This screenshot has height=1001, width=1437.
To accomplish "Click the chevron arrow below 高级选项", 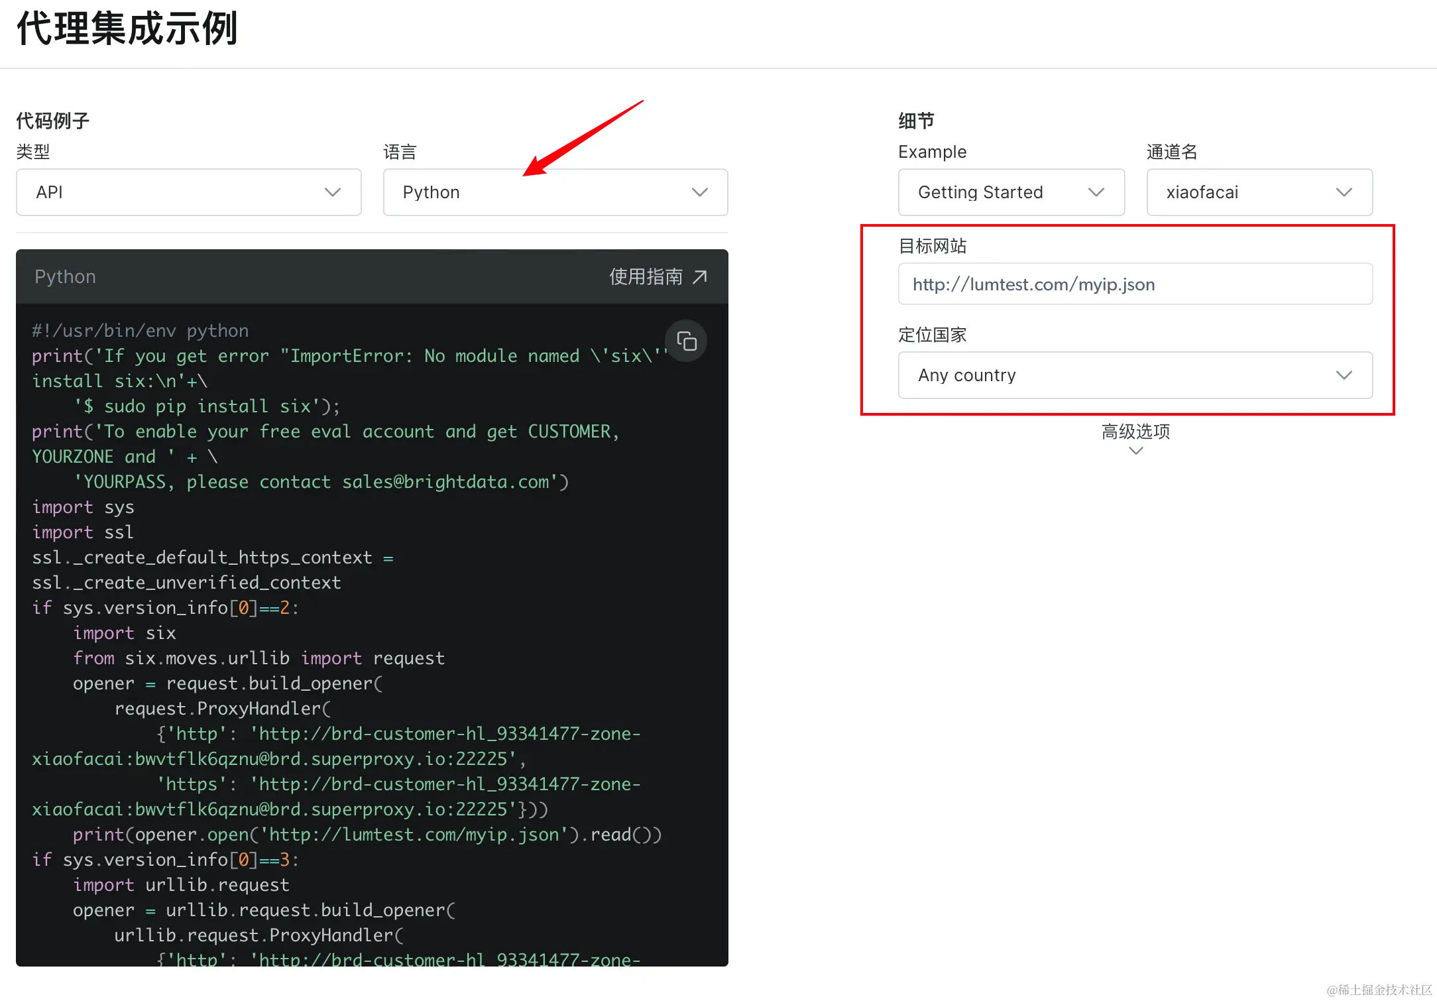I will (1135, 451).
